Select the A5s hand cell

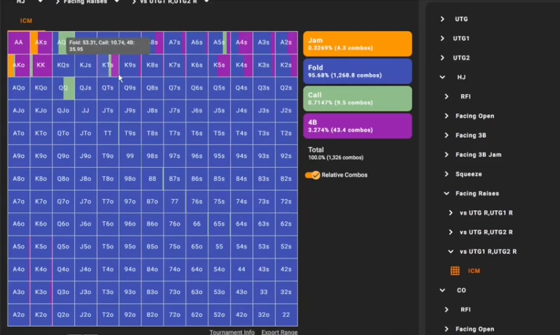(x=219, y=42)
